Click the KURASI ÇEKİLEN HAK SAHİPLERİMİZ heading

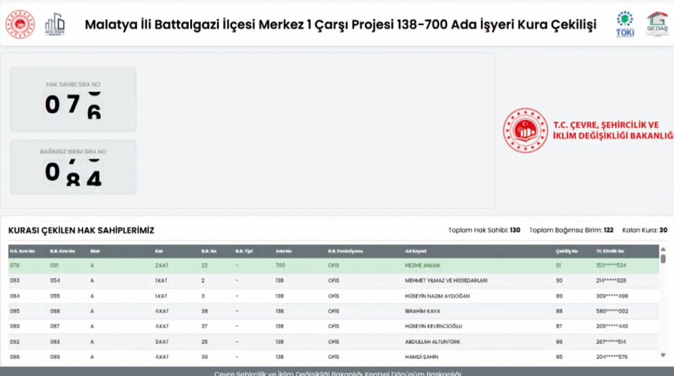point(82,230)
